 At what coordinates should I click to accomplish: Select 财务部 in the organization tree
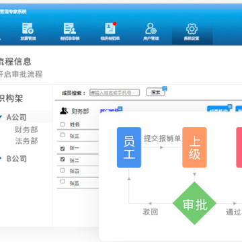click(x=26, y=130)
